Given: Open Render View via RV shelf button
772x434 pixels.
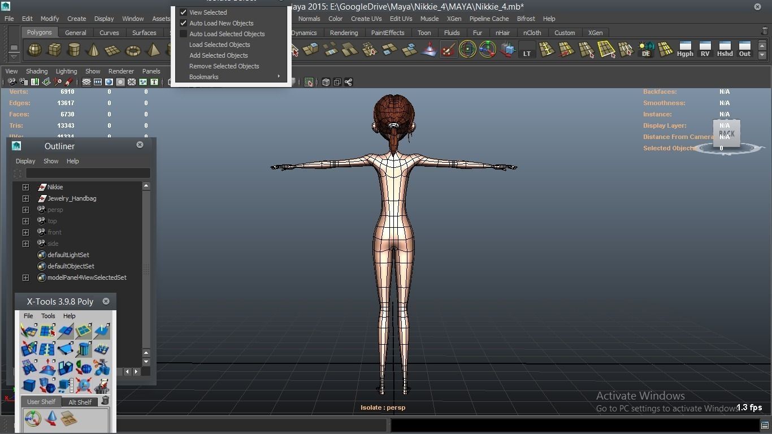Looking at the screenshot, I should click(705, 49).
